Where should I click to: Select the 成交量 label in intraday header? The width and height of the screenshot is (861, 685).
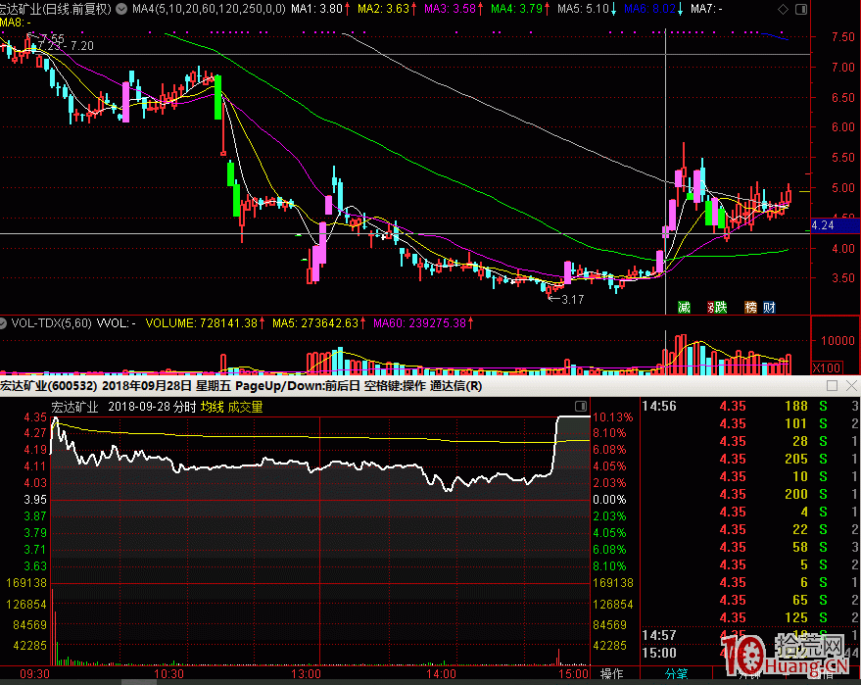[x=245, y=407]
